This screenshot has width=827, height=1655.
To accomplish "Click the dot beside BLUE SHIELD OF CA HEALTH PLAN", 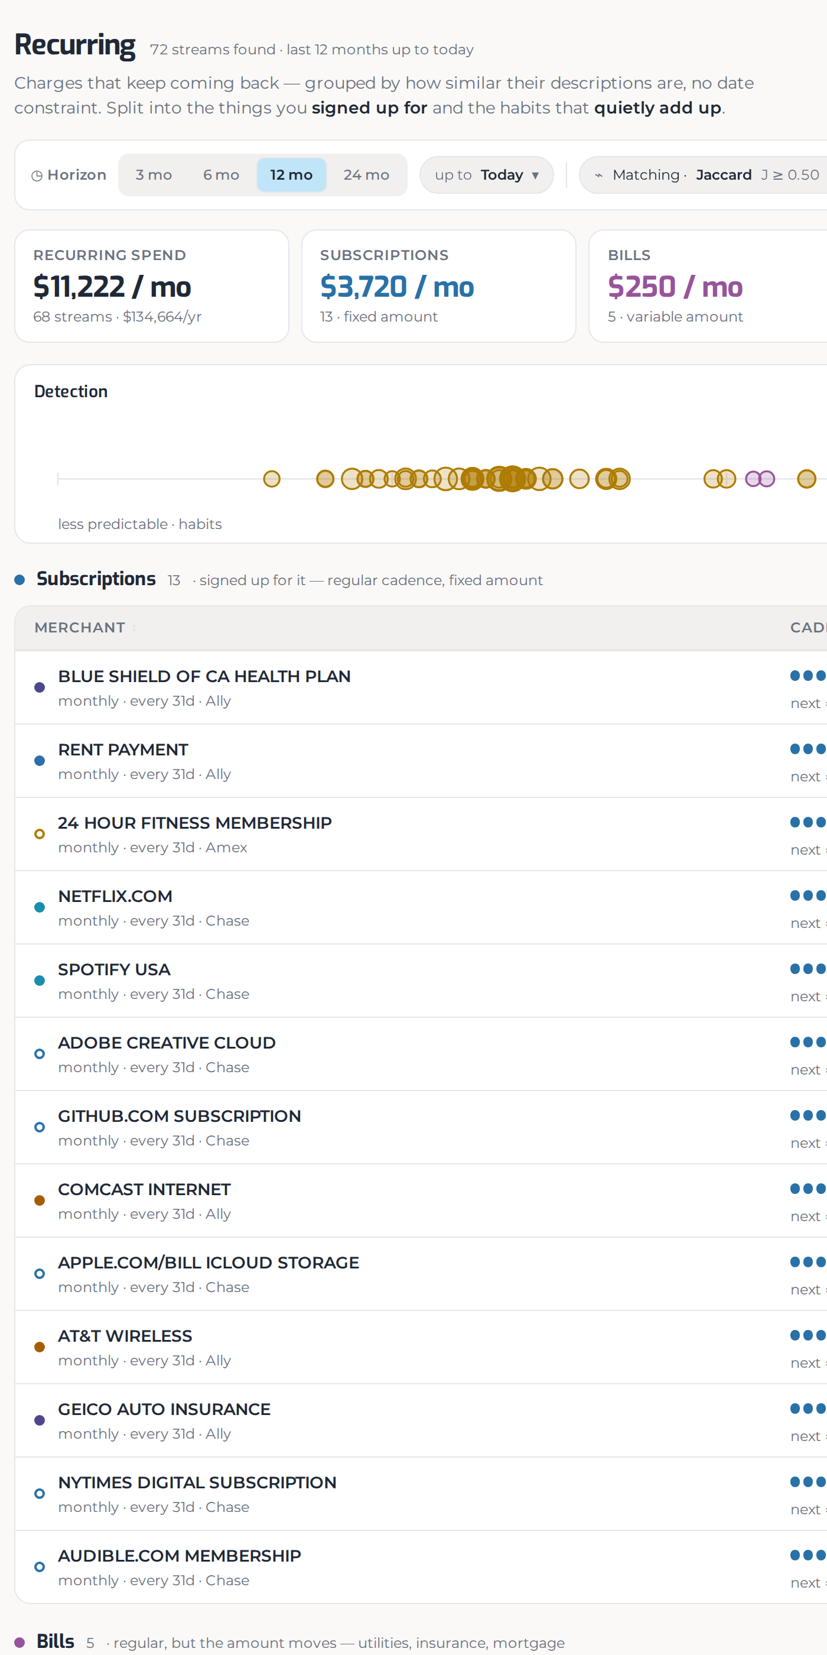I will (40, 687).
